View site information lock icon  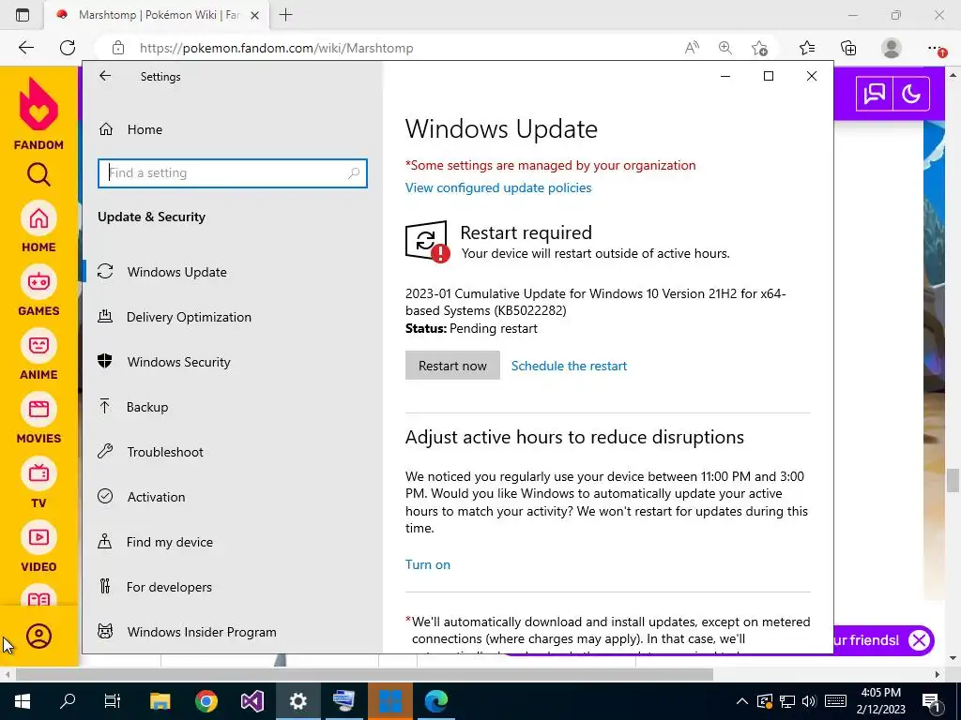tap(117, 48)
